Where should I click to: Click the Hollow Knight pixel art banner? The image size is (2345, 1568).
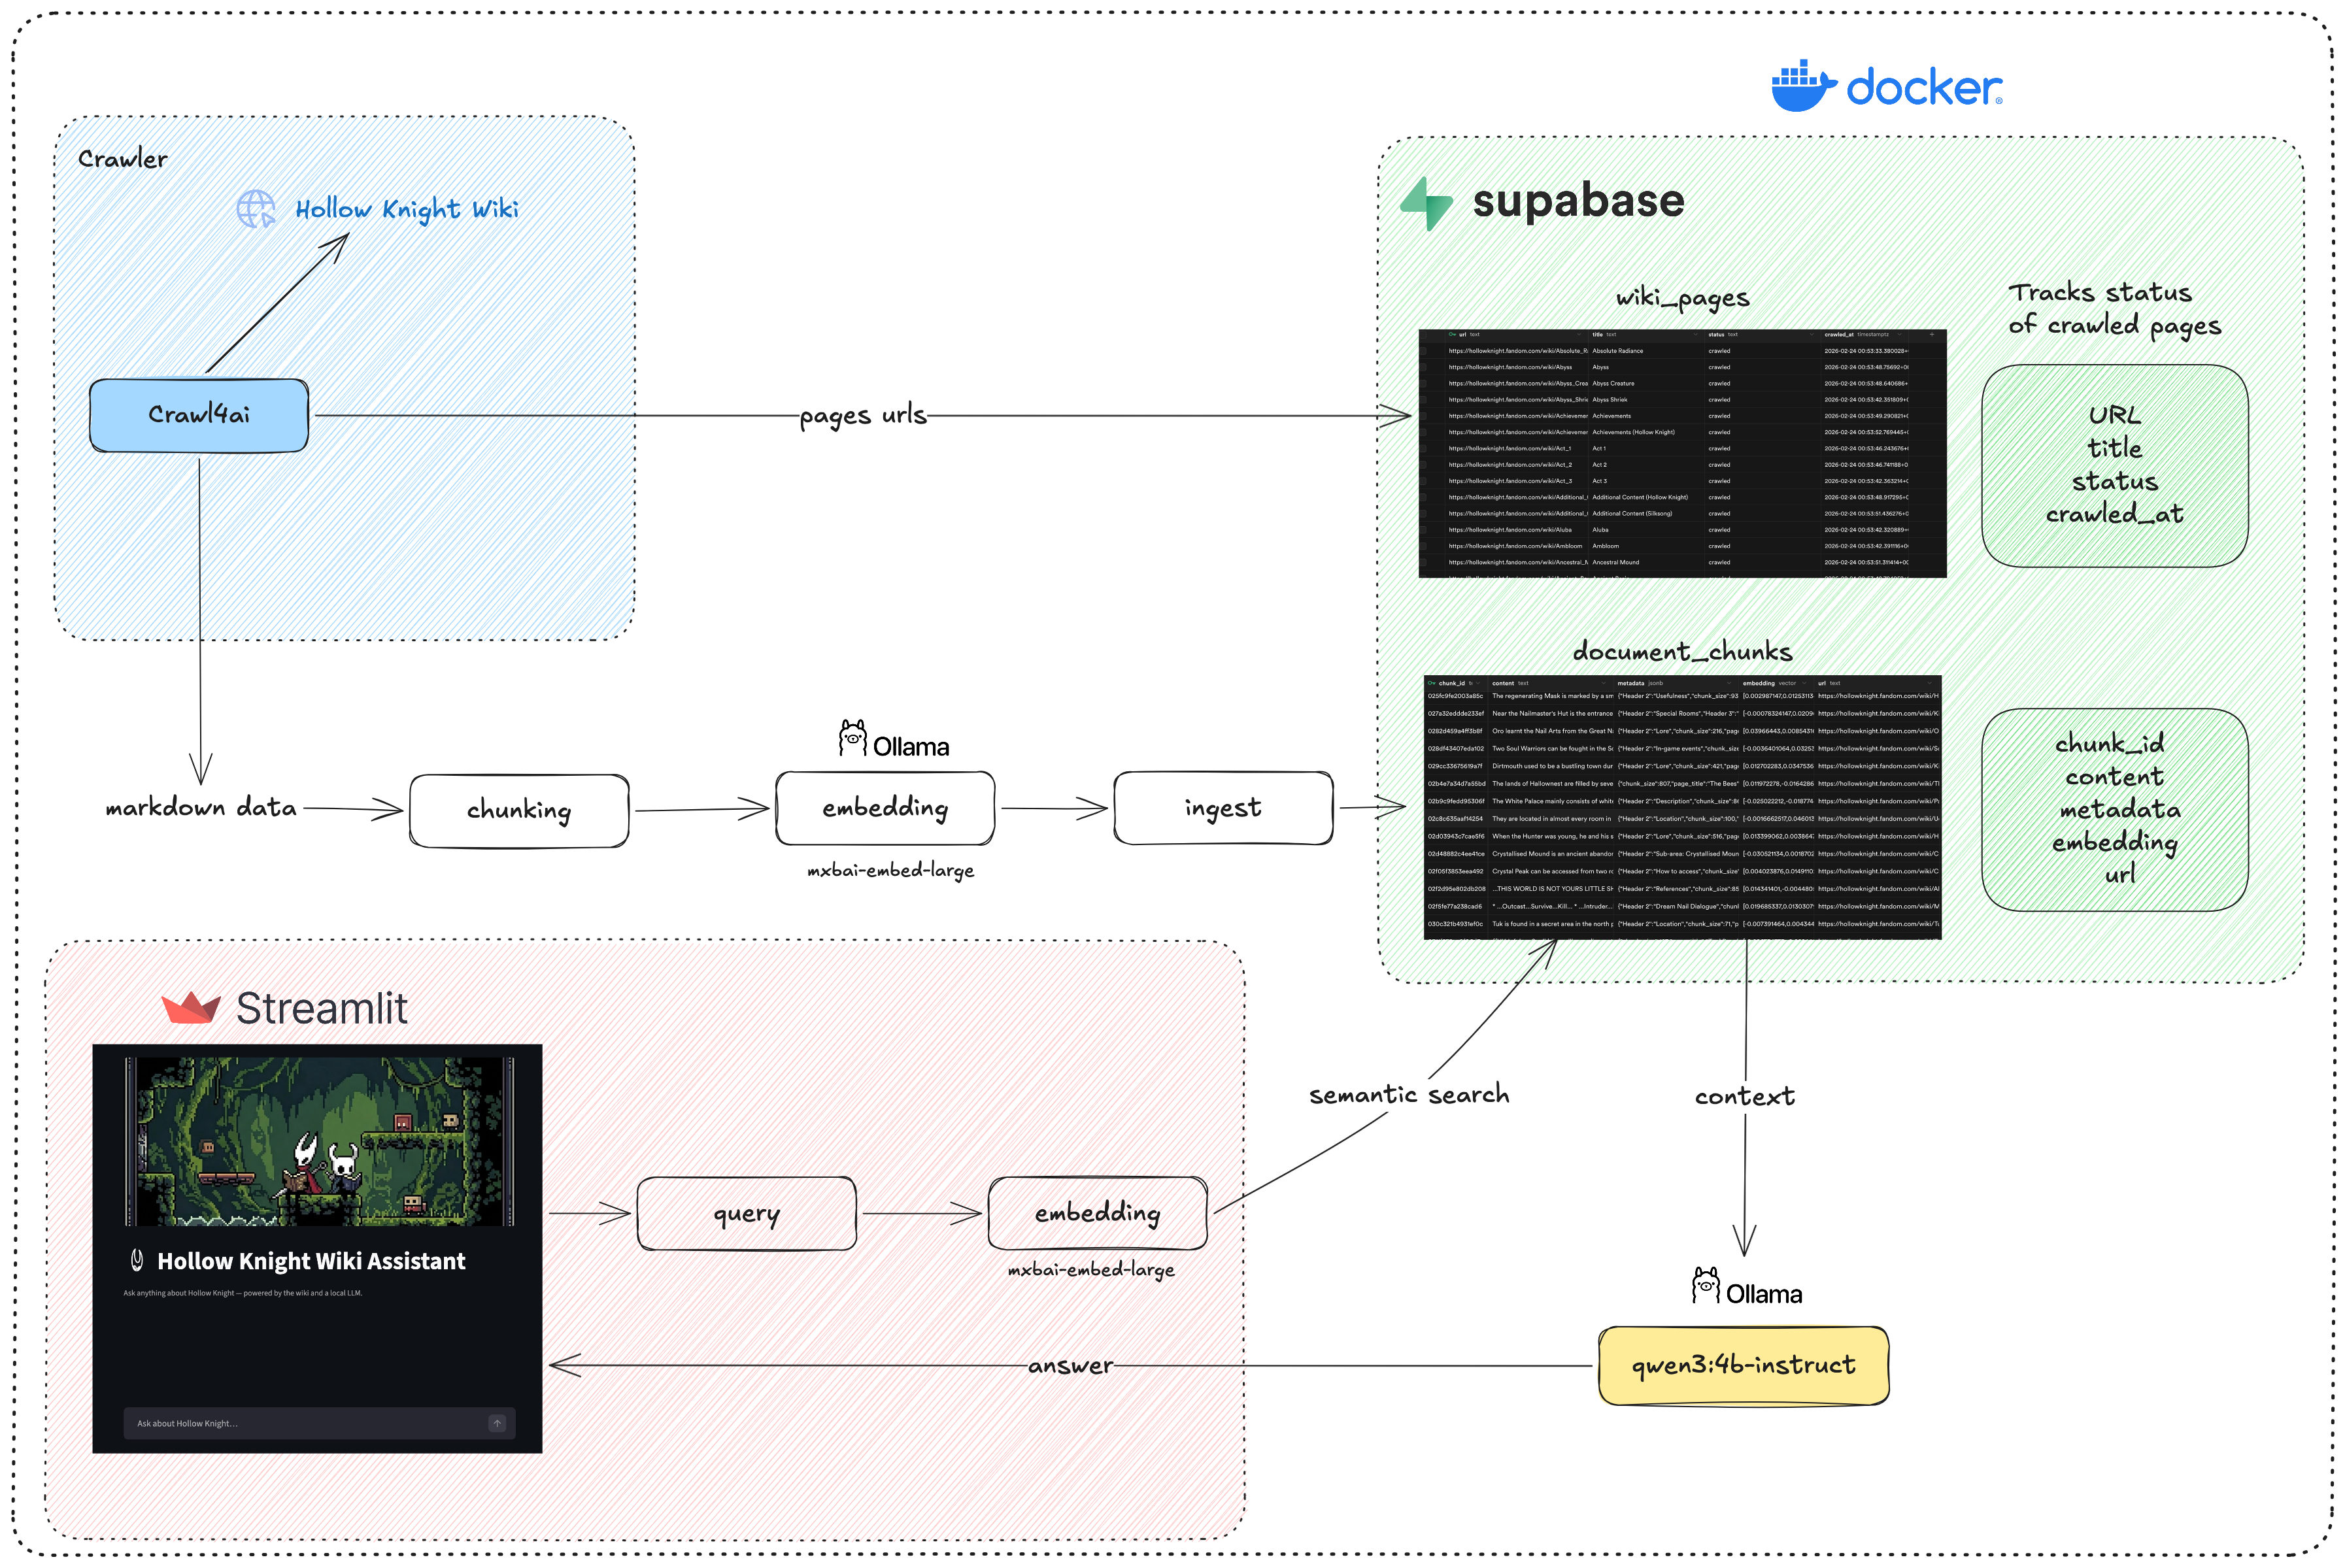click(319, 1141)
